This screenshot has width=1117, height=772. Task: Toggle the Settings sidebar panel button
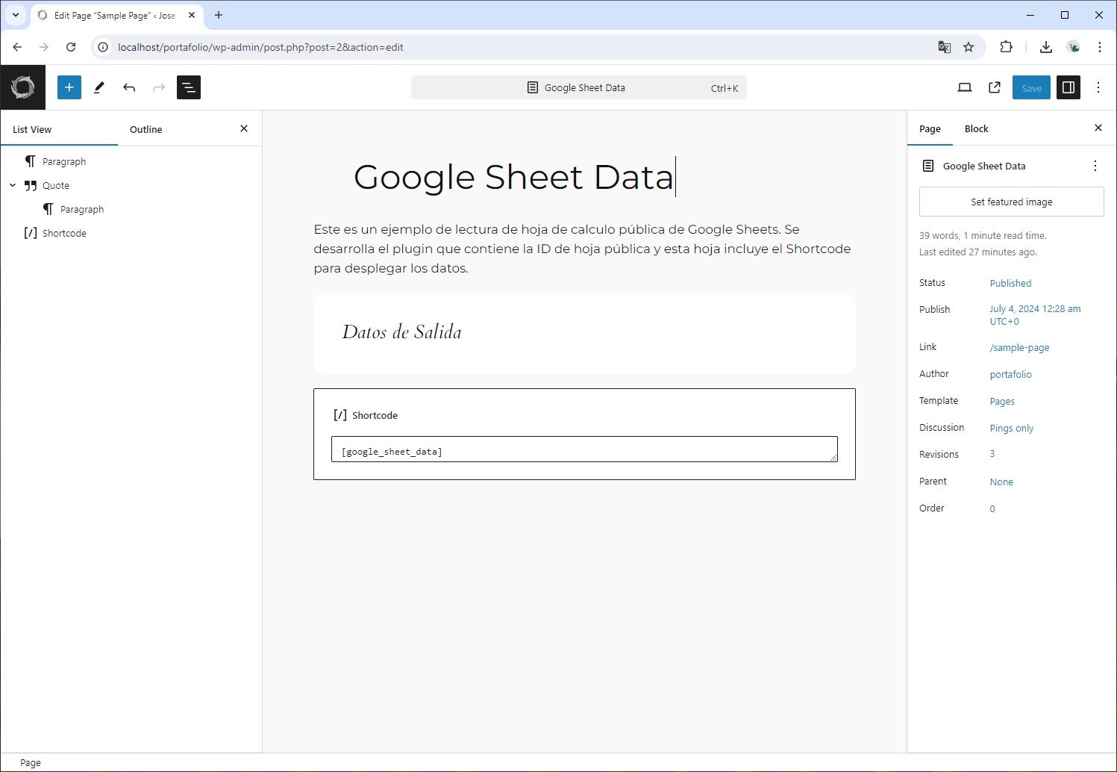pyautogui.click(x=1068, y=87)
